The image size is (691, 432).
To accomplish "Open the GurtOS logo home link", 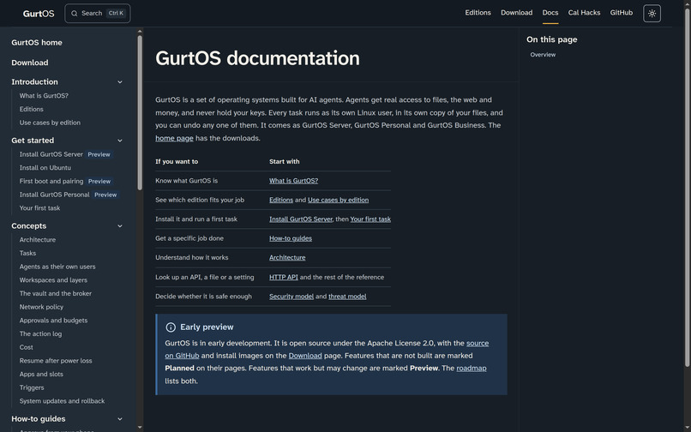I will pyautogui.click(x=39, y=13).
